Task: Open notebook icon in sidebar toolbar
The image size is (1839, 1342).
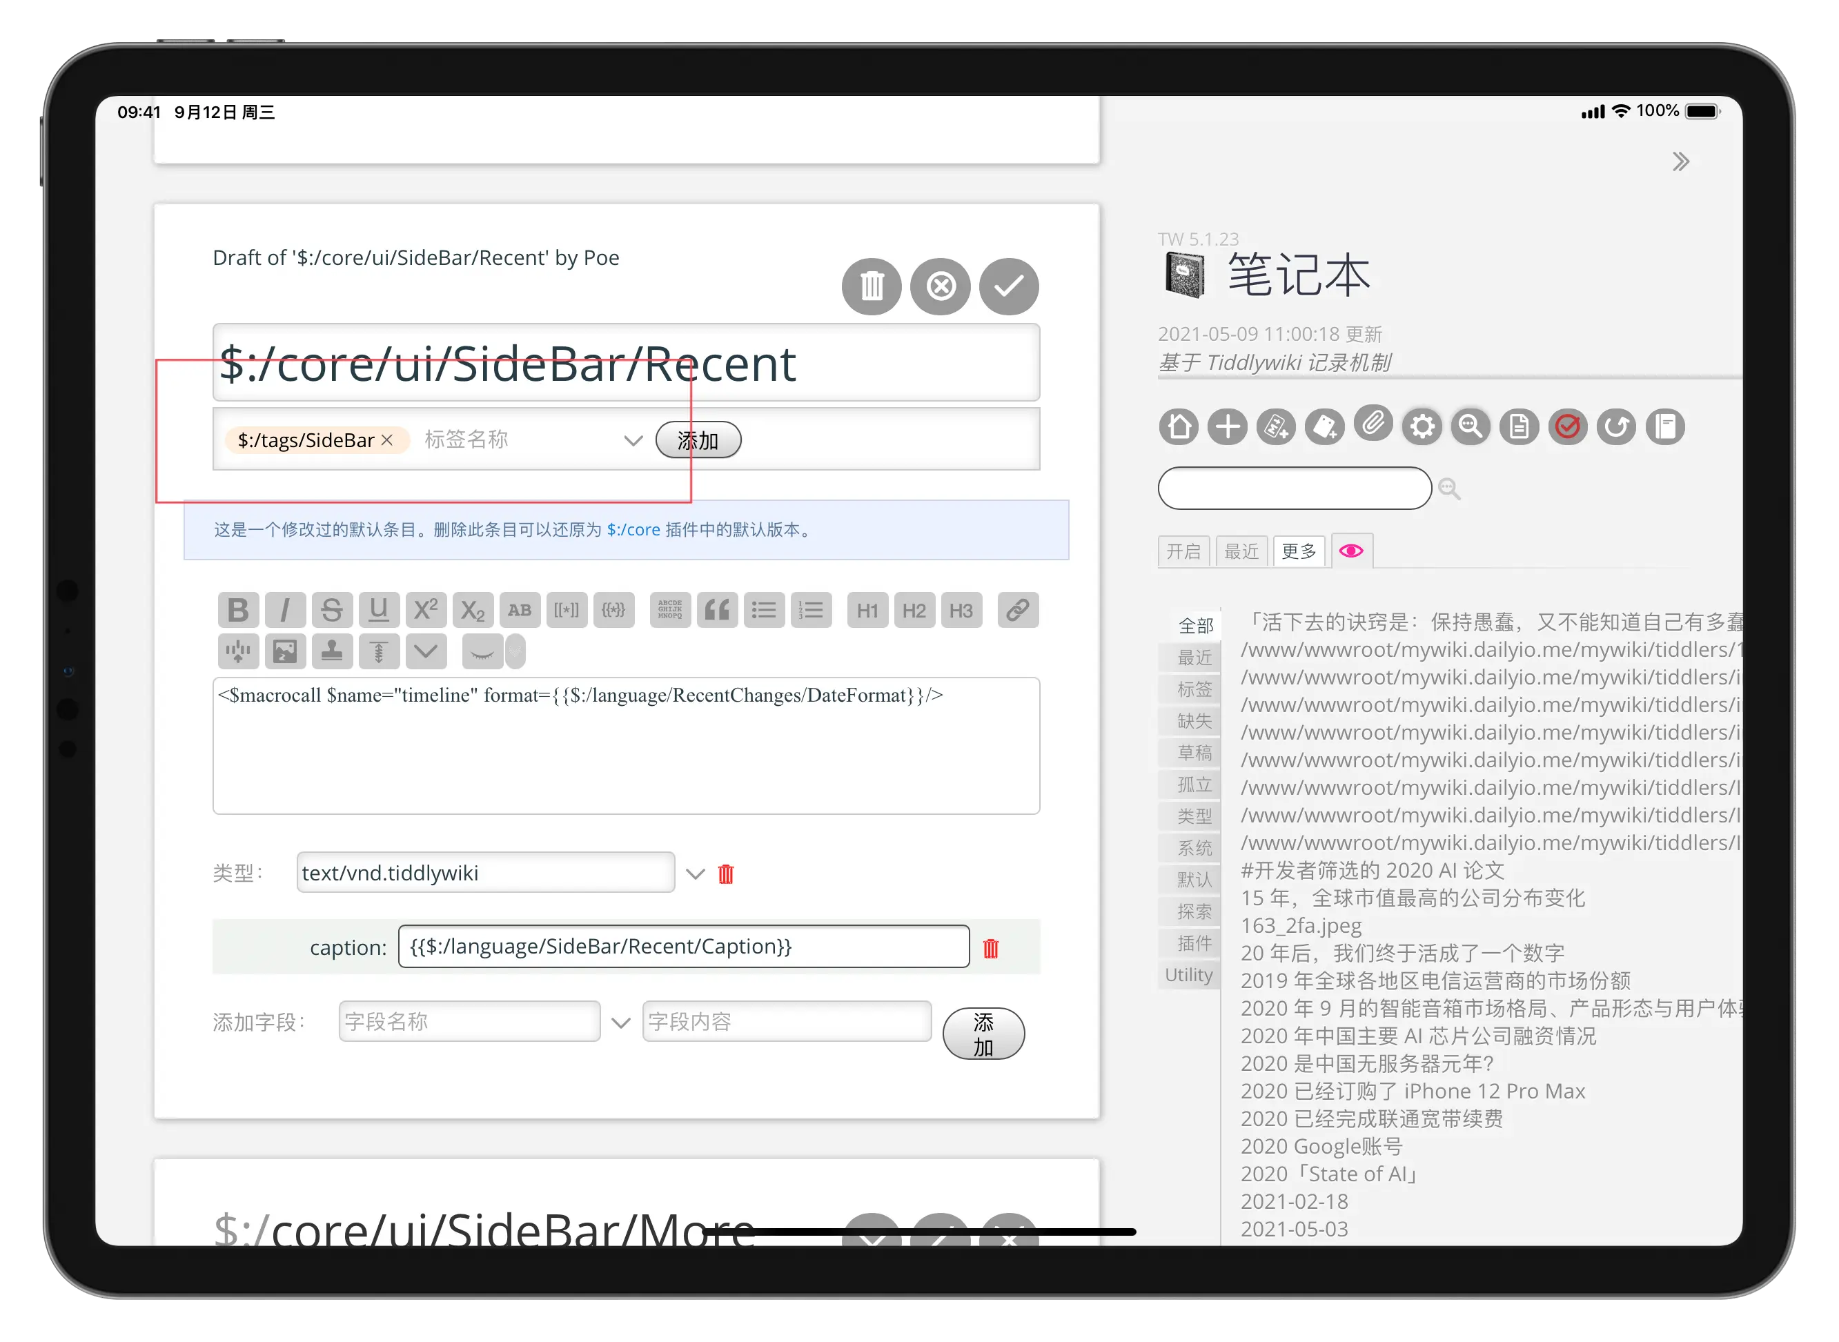Action: click(x=1665, y=426)
